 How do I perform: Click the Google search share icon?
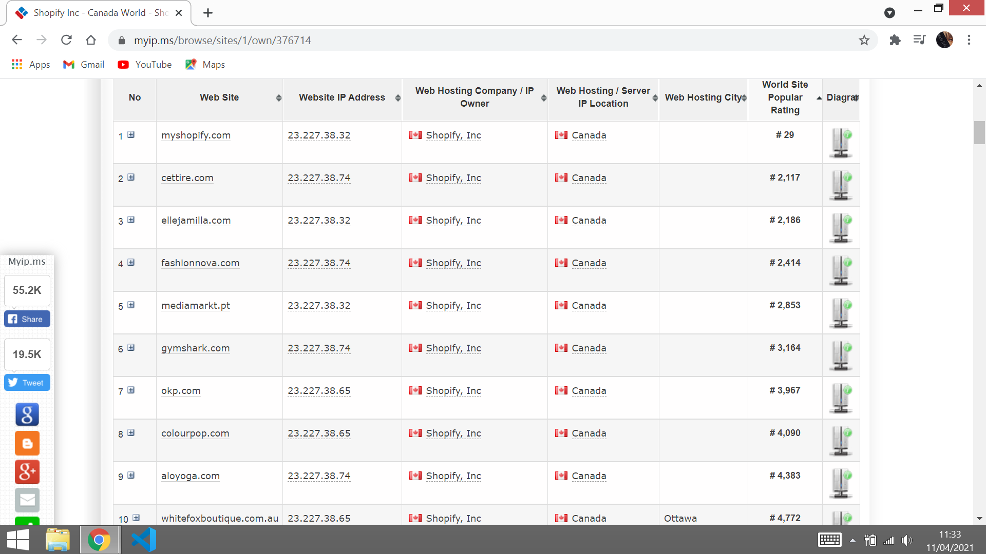click(x=27, y=414)
